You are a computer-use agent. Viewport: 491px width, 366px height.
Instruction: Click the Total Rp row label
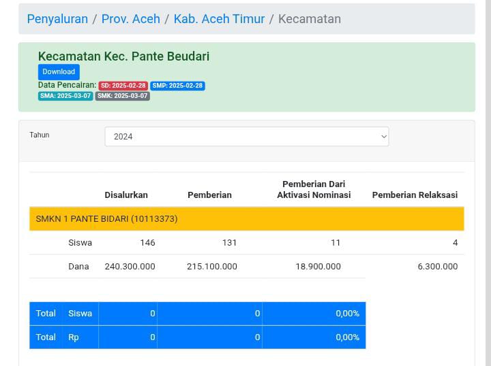coord(57,337)
